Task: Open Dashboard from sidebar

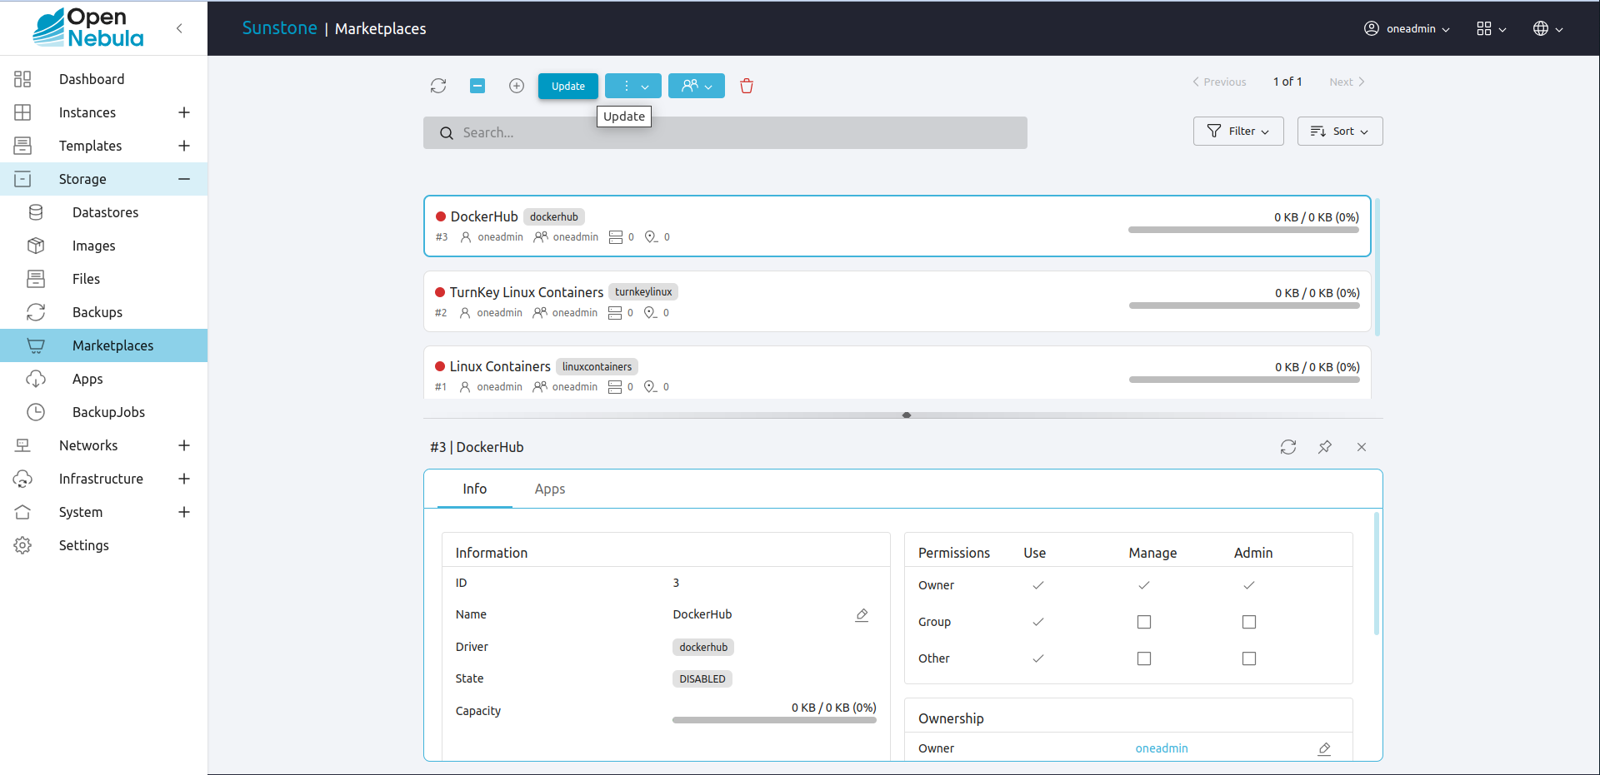Action: [x=92, y=79]
